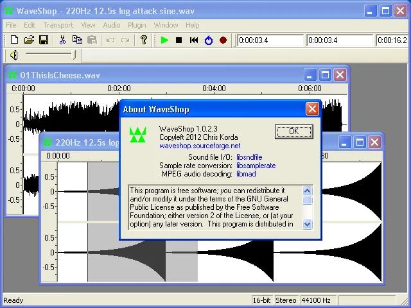Image resolution: width=411 pixels, height=308 pixels.
Task: Click the WaveShop icon in main title bar
Action: click(8, 11)
